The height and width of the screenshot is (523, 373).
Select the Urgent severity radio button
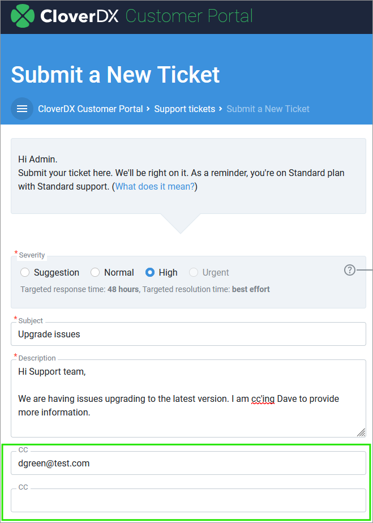point(194,272)
